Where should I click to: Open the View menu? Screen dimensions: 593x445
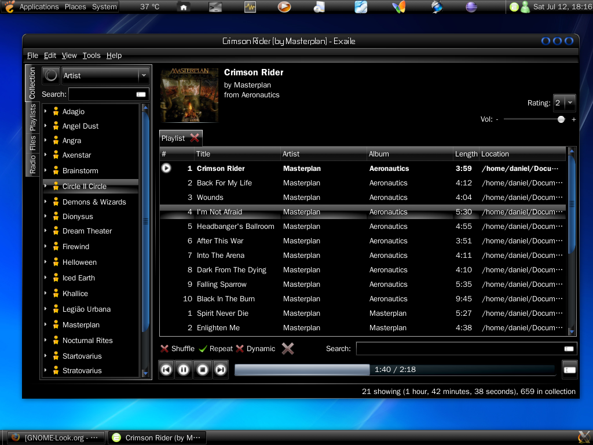tap(69, 55)
